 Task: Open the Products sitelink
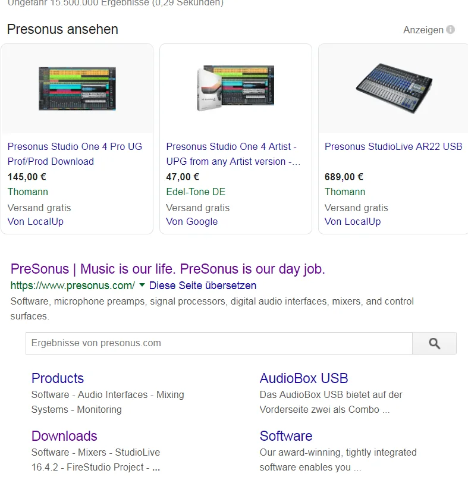[x=58, y=378]
